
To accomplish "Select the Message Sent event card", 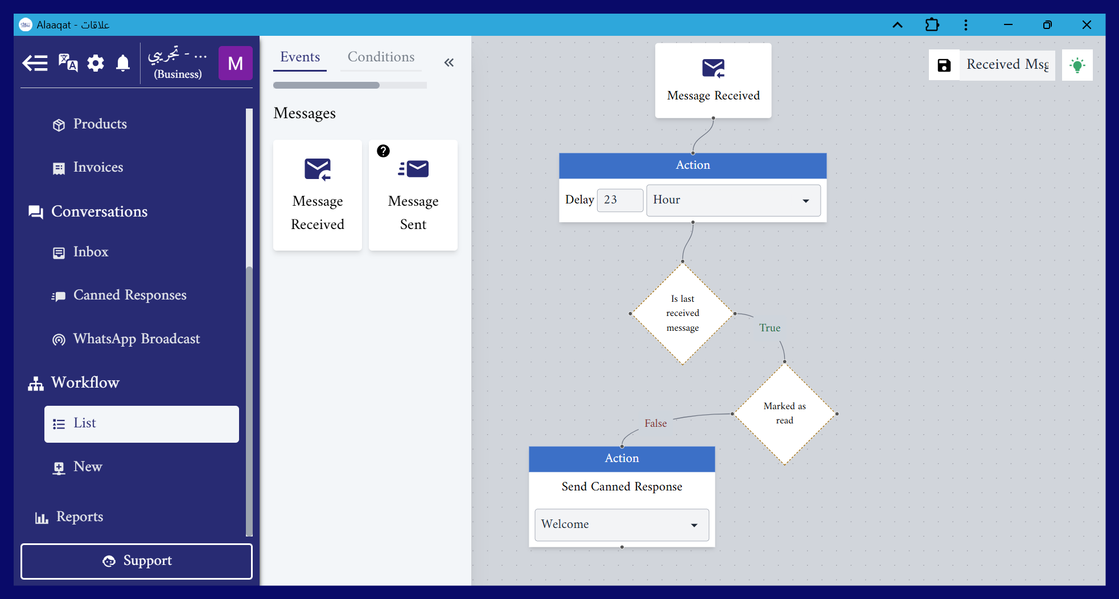I will 413,195.
